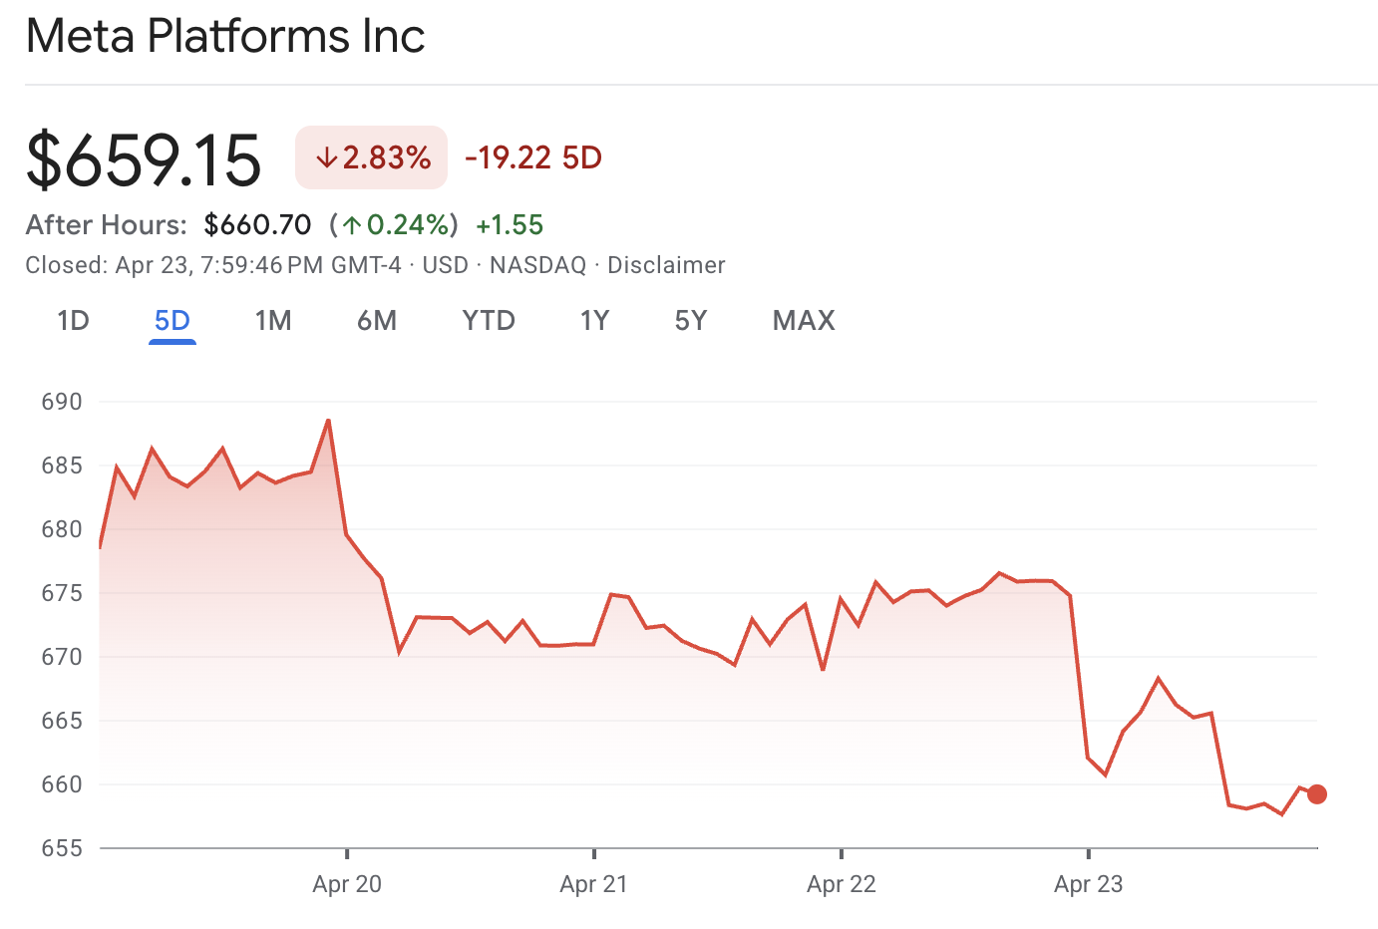This screenshot has width=1378, height=929.
Task: Select the green +1.55 after-hours change
Action: [511, 224]
